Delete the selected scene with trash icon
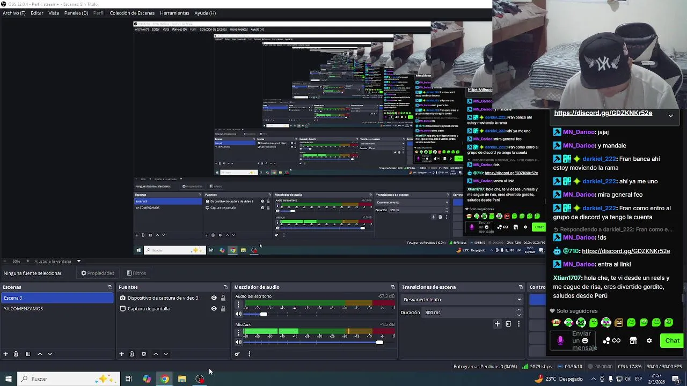The height and width of the screenshot is (386, 687). 16,354
